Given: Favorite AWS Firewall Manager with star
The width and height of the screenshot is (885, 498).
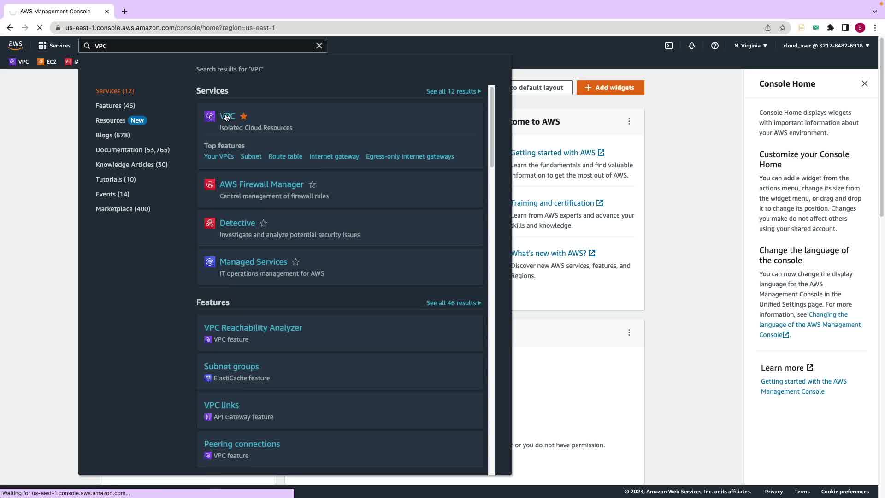Looking at the screenshot, I should [313, 184].
